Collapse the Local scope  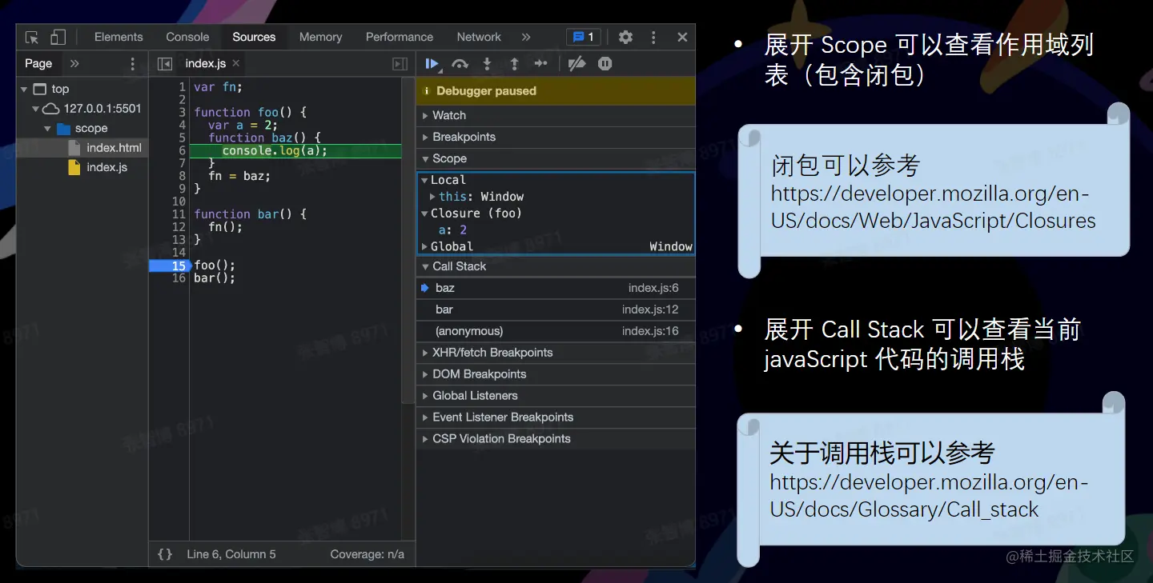[424, 181]
